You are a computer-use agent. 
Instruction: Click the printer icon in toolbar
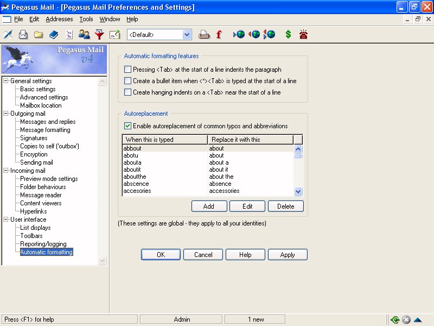204,34
